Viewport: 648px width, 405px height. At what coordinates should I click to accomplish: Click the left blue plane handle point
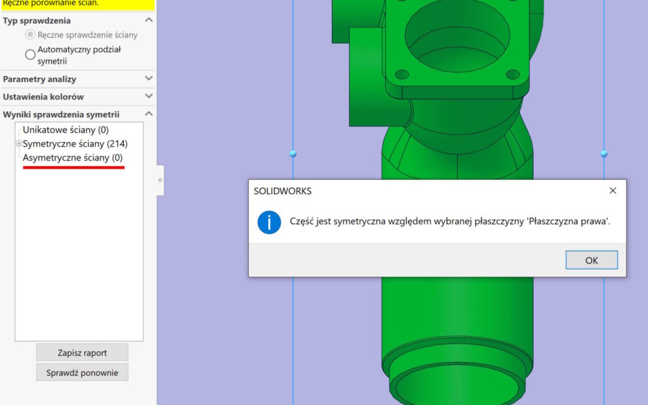pyautogui.click(x=293, y=154)
